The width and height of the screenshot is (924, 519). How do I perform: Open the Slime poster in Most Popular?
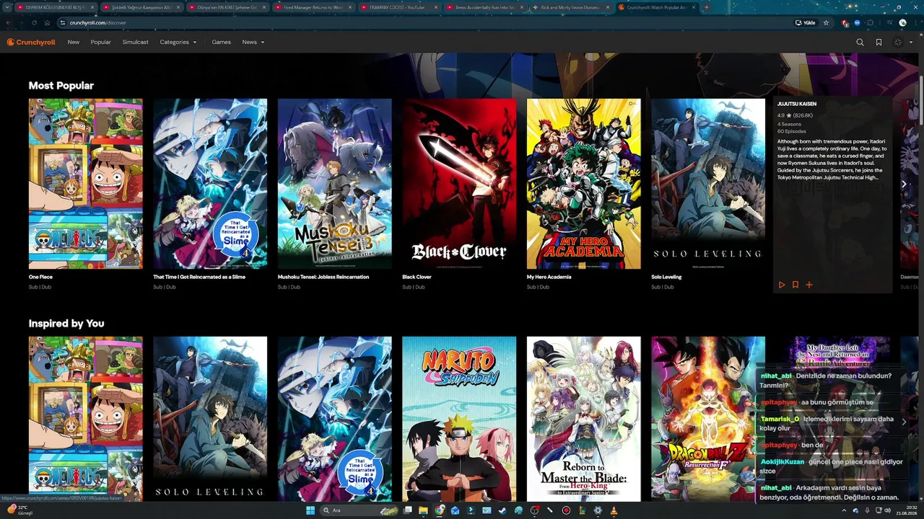coord(210,184)
